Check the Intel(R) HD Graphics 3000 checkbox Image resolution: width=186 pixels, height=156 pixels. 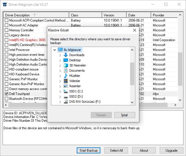(x=6, y=40)
